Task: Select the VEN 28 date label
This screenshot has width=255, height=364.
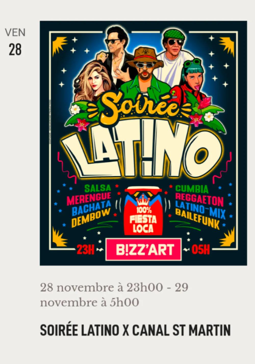Action: click(15, 42)
